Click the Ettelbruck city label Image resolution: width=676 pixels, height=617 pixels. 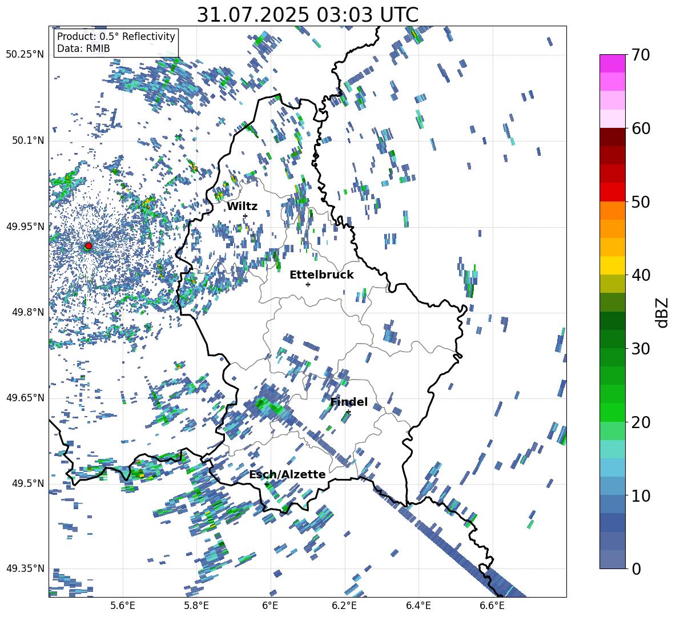321,275
